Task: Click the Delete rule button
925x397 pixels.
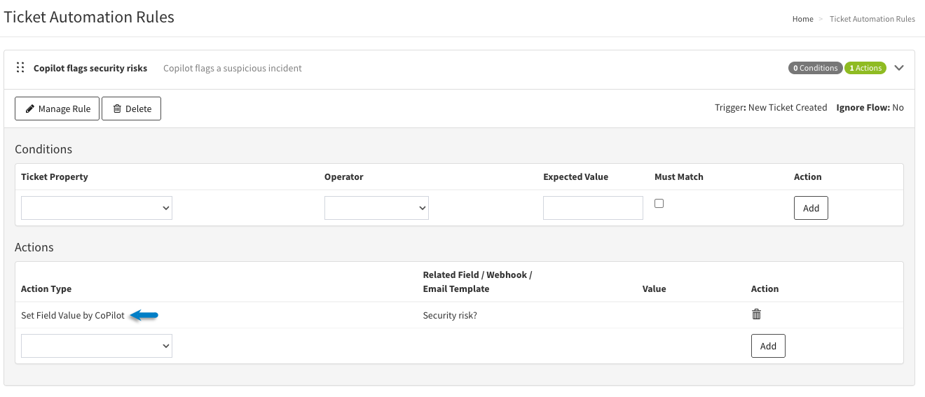Action: point(131,109)
